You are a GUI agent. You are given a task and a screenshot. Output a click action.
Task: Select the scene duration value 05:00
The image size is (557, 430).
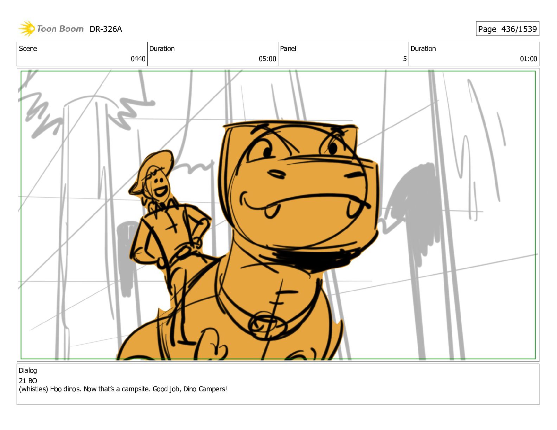267,59
